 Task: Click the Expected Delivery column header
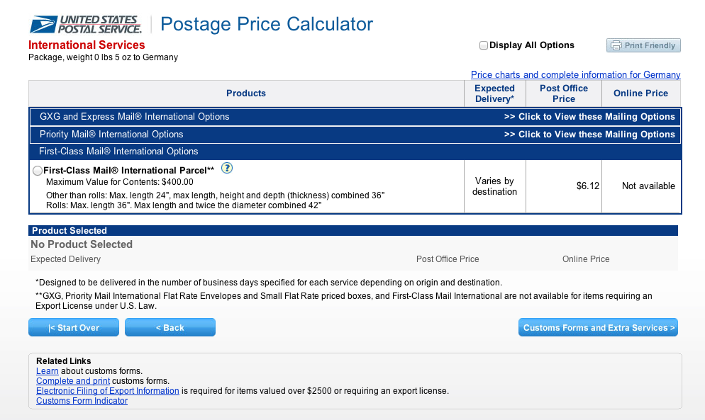[494, 93]
